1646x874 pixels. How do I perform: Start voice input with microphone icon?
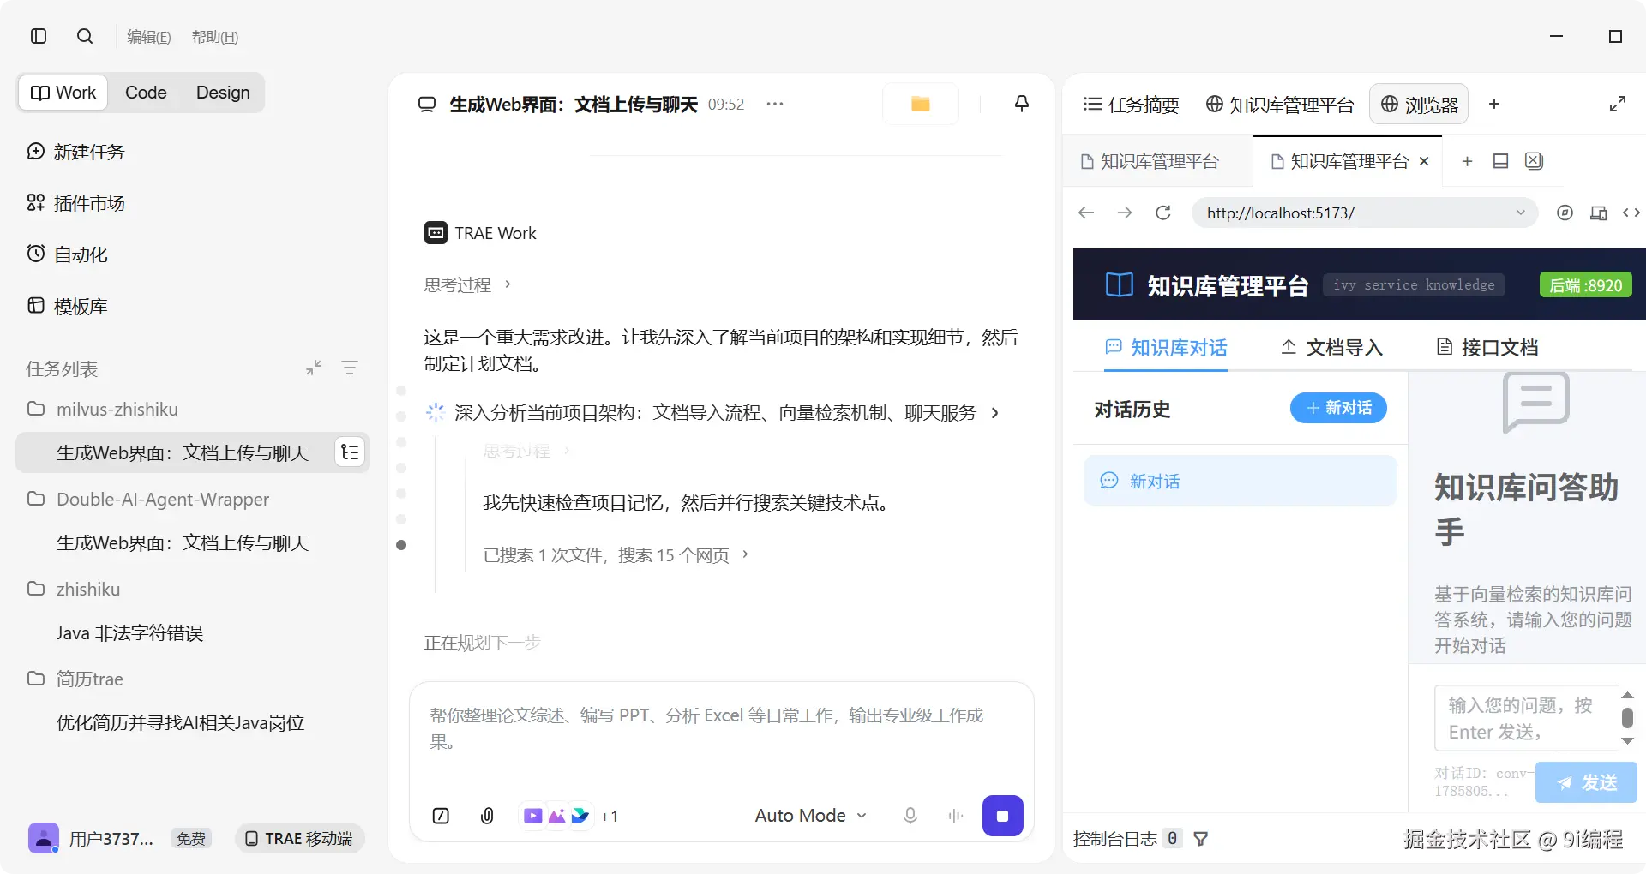pos(910,816)
